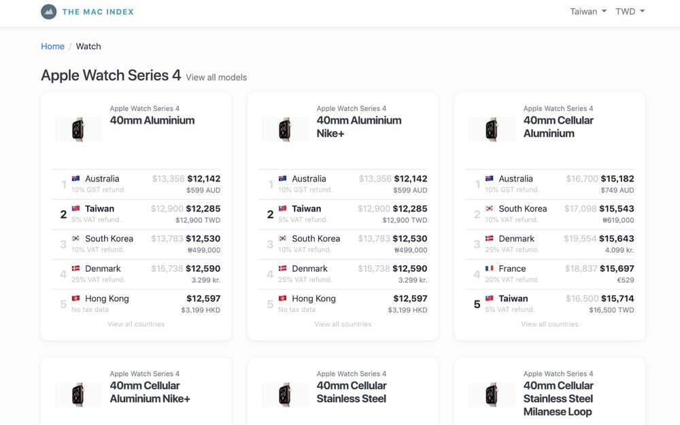Click Australia flag in 40mm Aluminium card
680x425 pixels.
76,179
